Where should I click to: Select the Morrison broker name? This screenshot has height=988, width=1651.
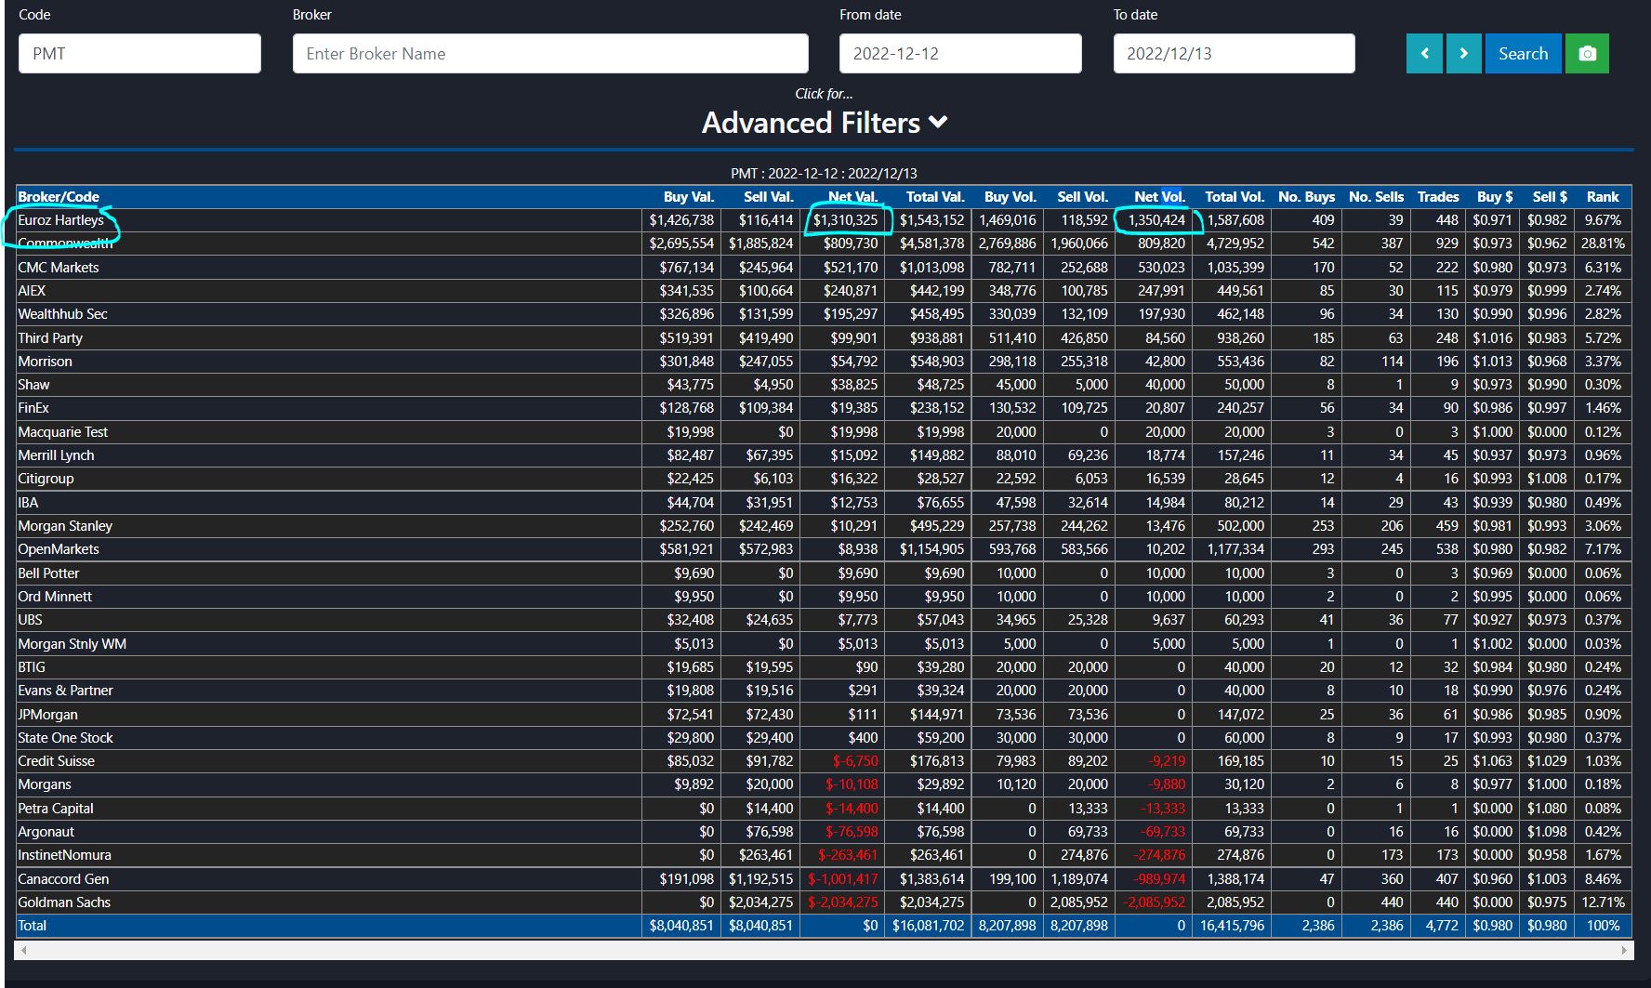tap(45, 362)
